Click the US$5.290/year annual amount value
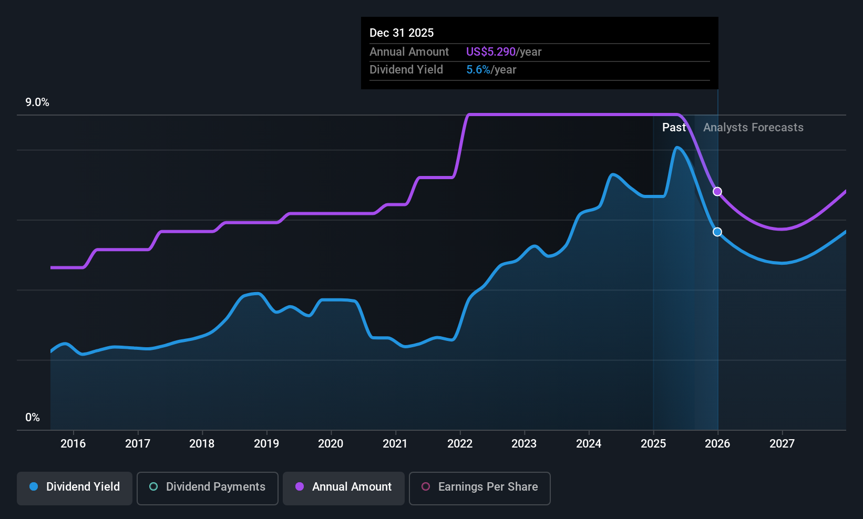This screenshot has width=863, height=519. [x=504, y=51]
